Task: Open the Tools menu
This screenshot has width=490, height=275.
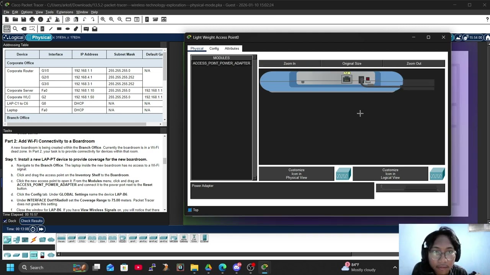Action: pyautogui.click(x=49, y=12)
